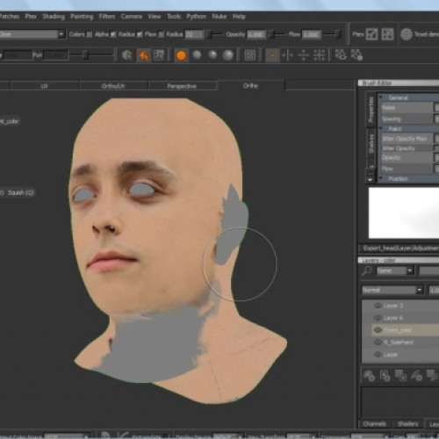Open the Help menu

239,17
